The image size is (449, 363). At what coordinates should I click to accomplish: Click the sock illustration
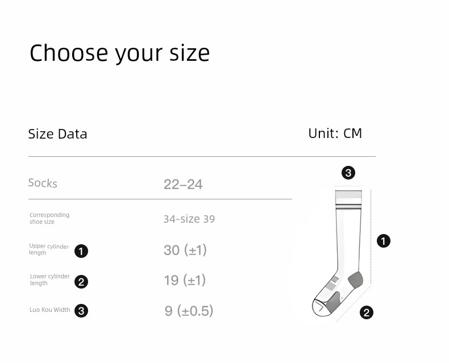point(338,253)
